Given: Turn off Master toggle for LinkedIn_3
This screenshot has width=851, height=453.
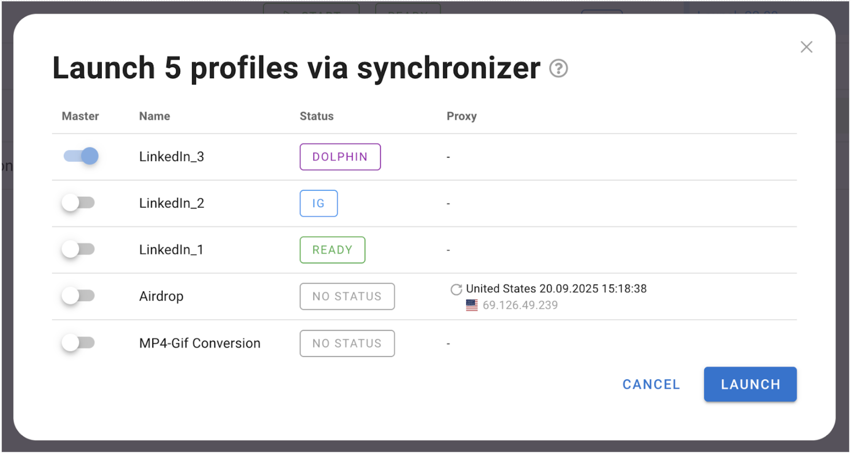Looking at the screenshot, I should (81, 156).
